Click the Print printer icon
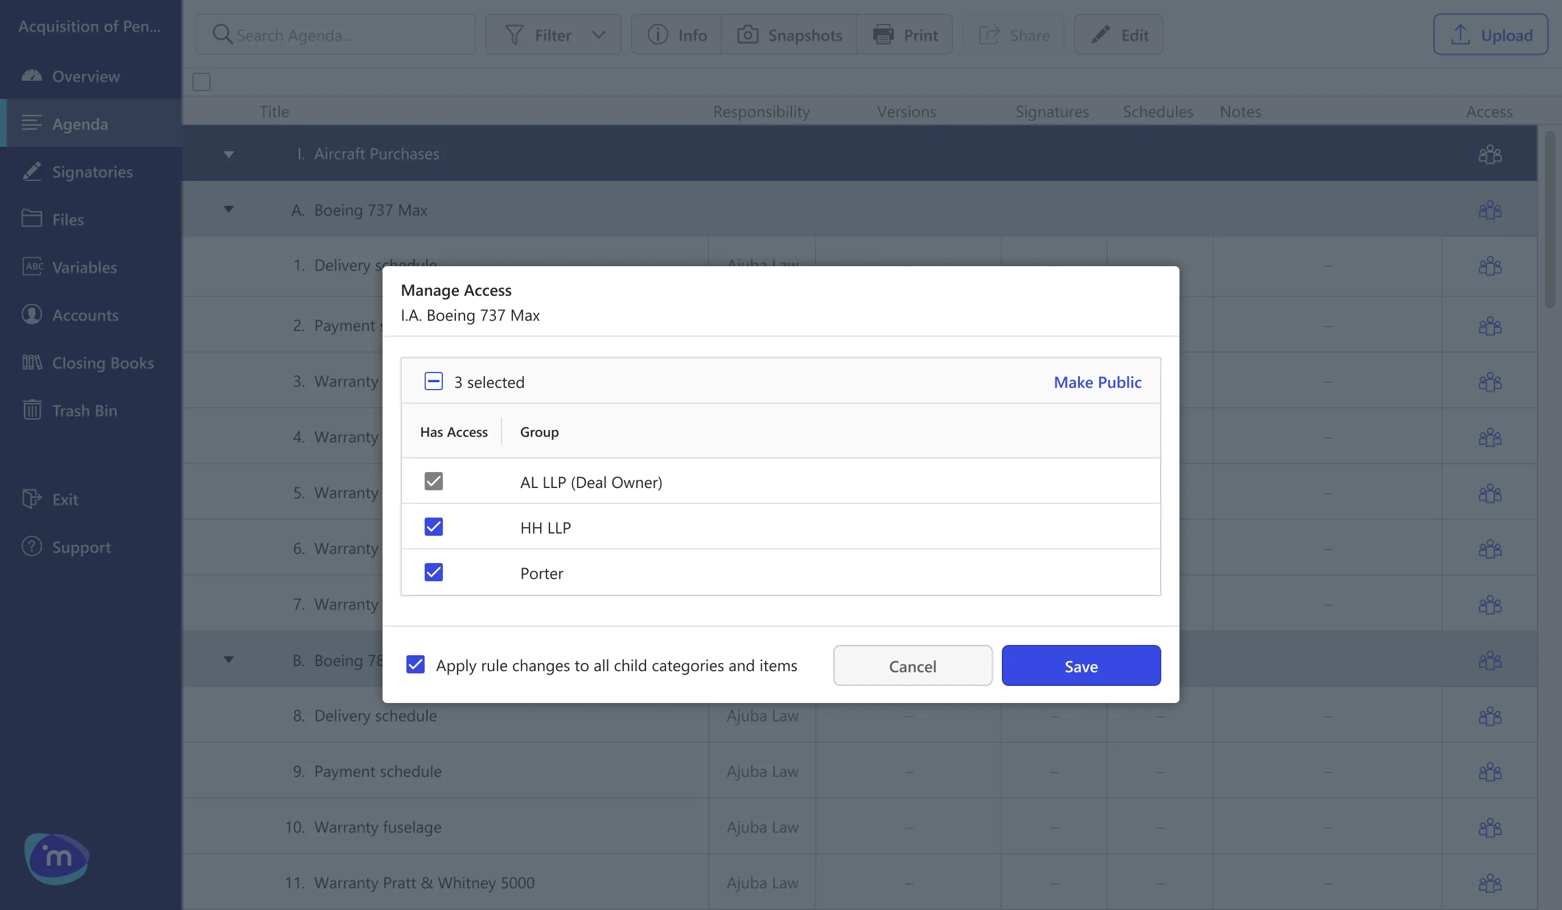The width and height of the screenshot is (1562, 910). (x=883, y=35)
